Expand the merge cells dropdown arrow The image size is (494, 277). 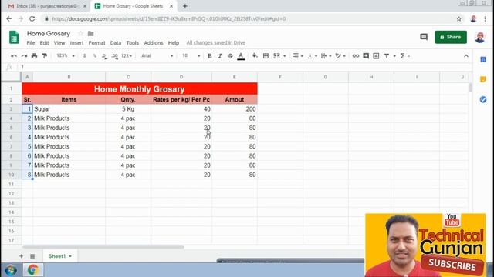coord(285,56)
